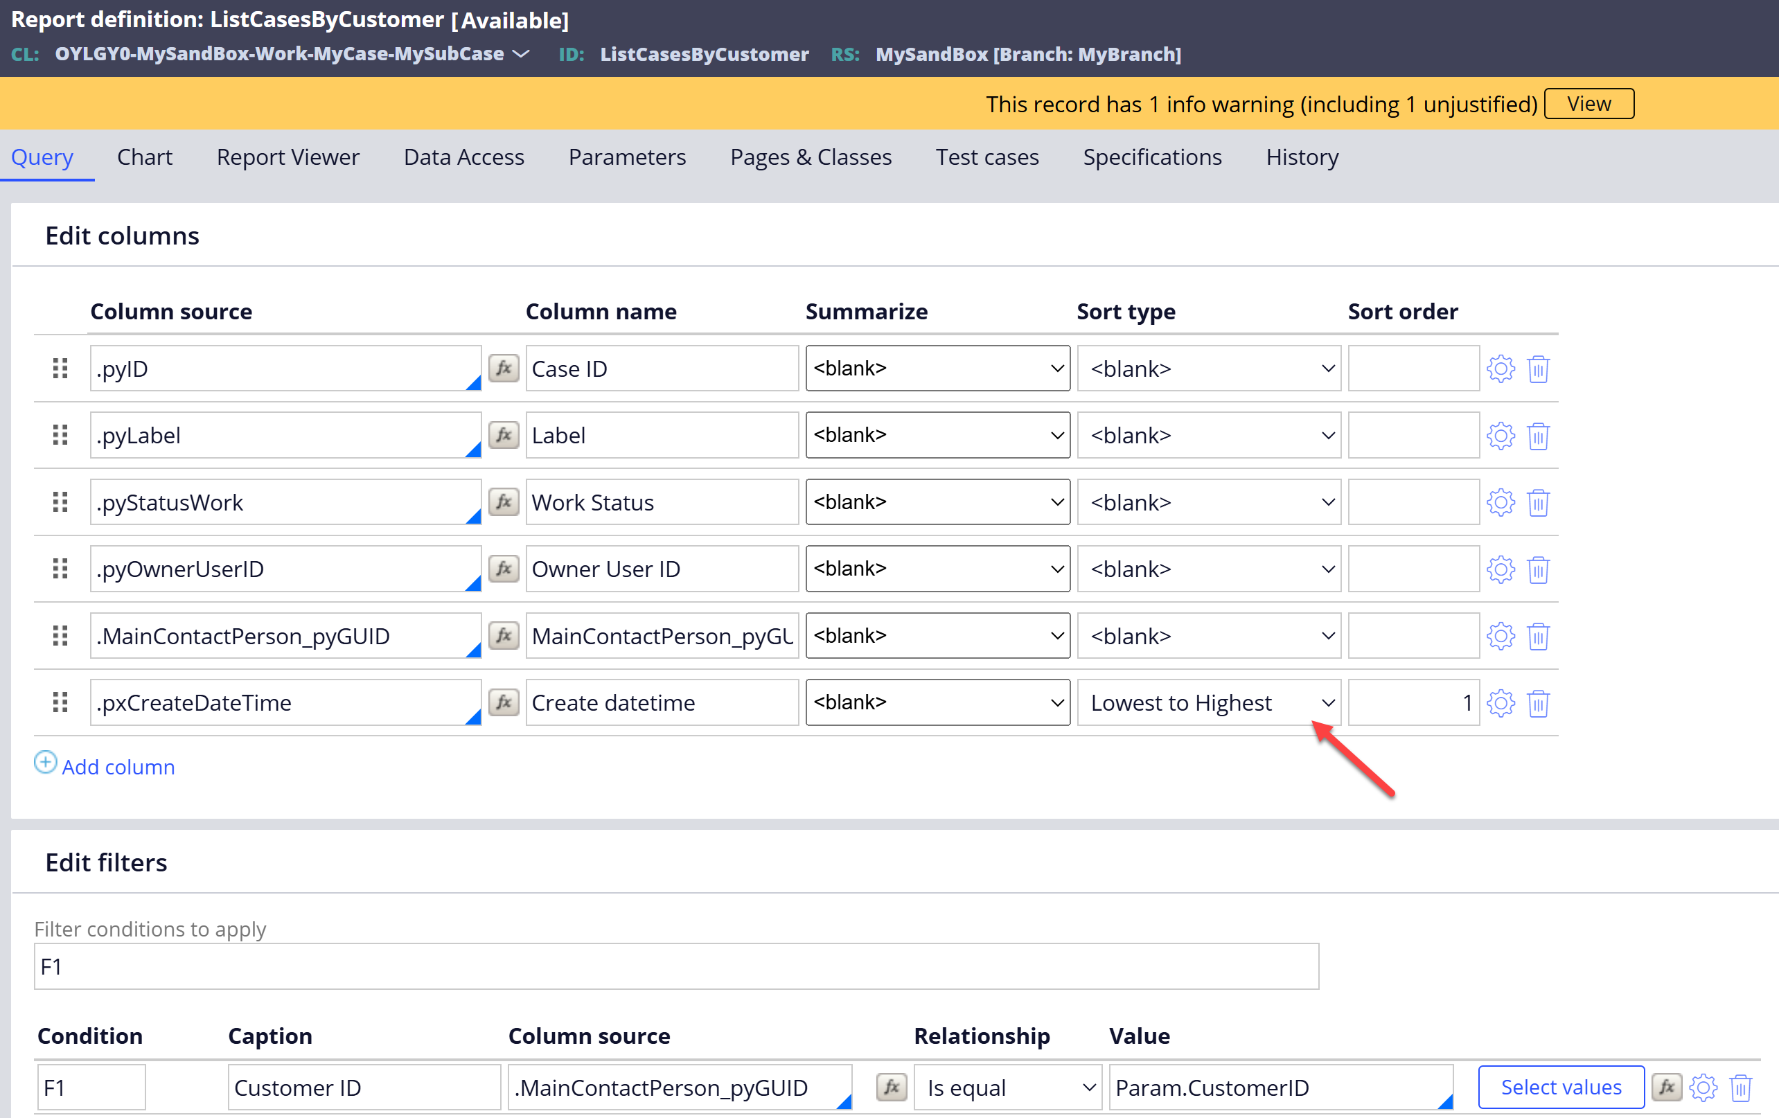Click sort order field showing 1

[1413, 702]
